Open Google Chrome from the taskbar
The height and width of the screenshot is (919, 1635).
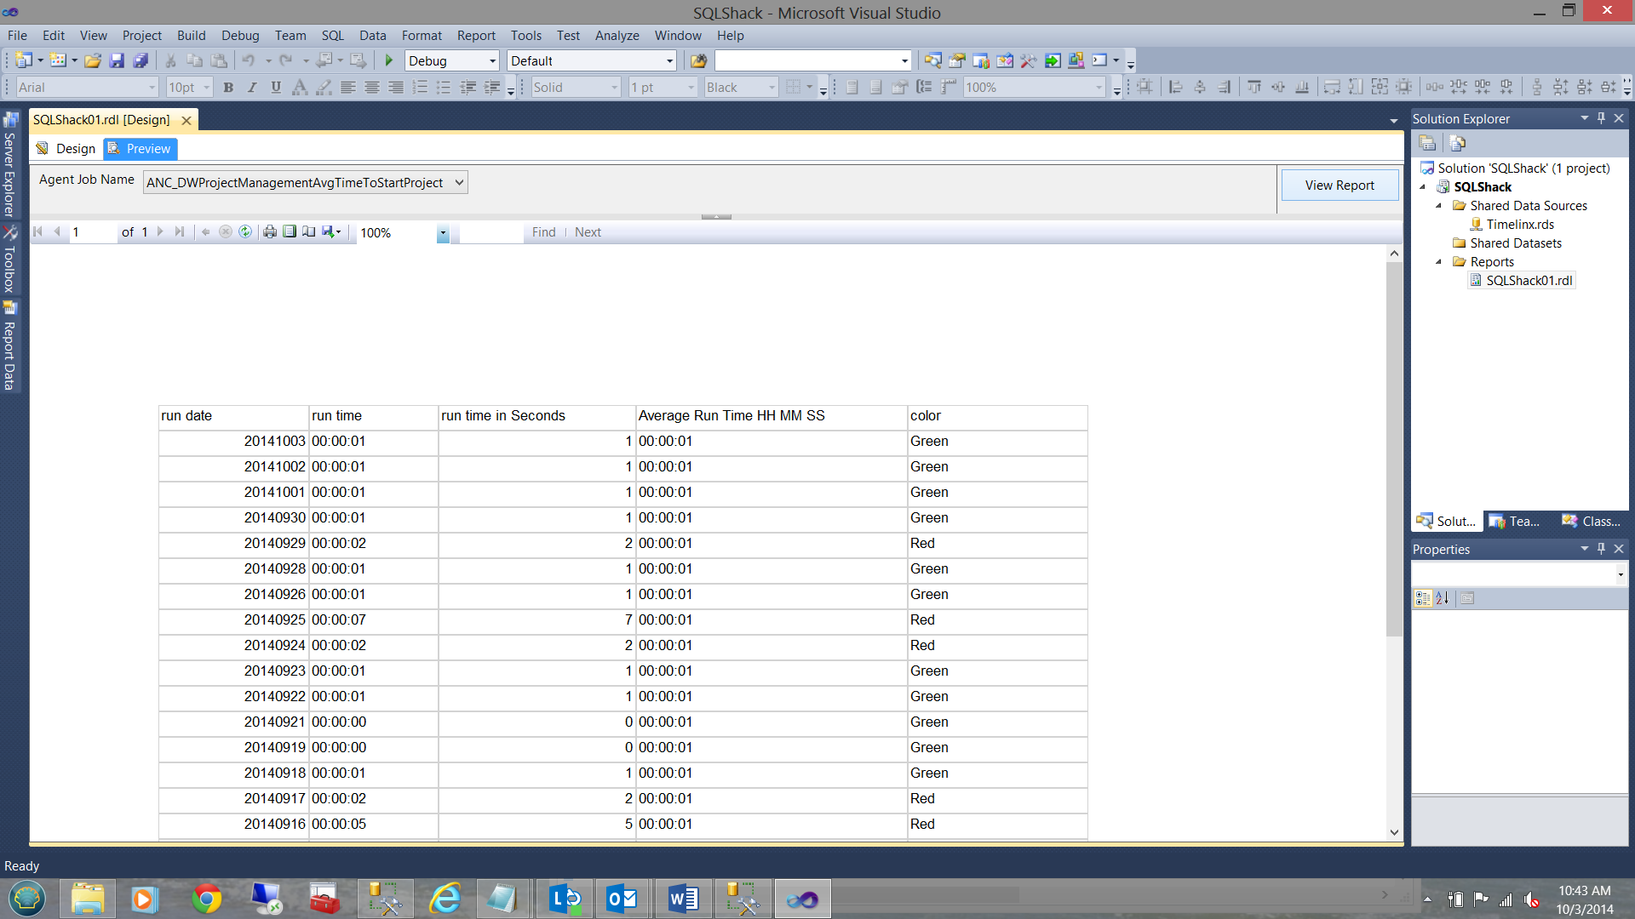coord(206,899)
